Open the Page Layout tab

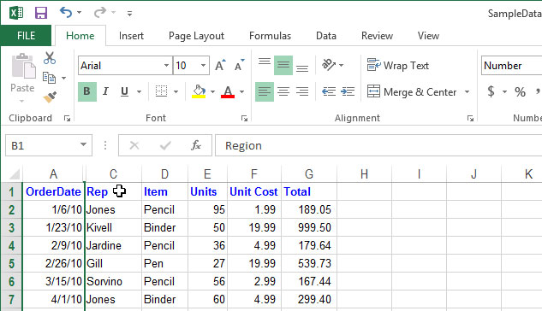coord(196,36)
